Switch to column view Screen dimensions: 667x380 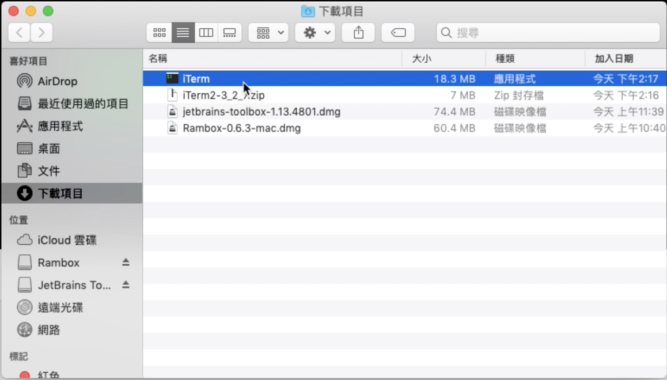click(206, 33)
